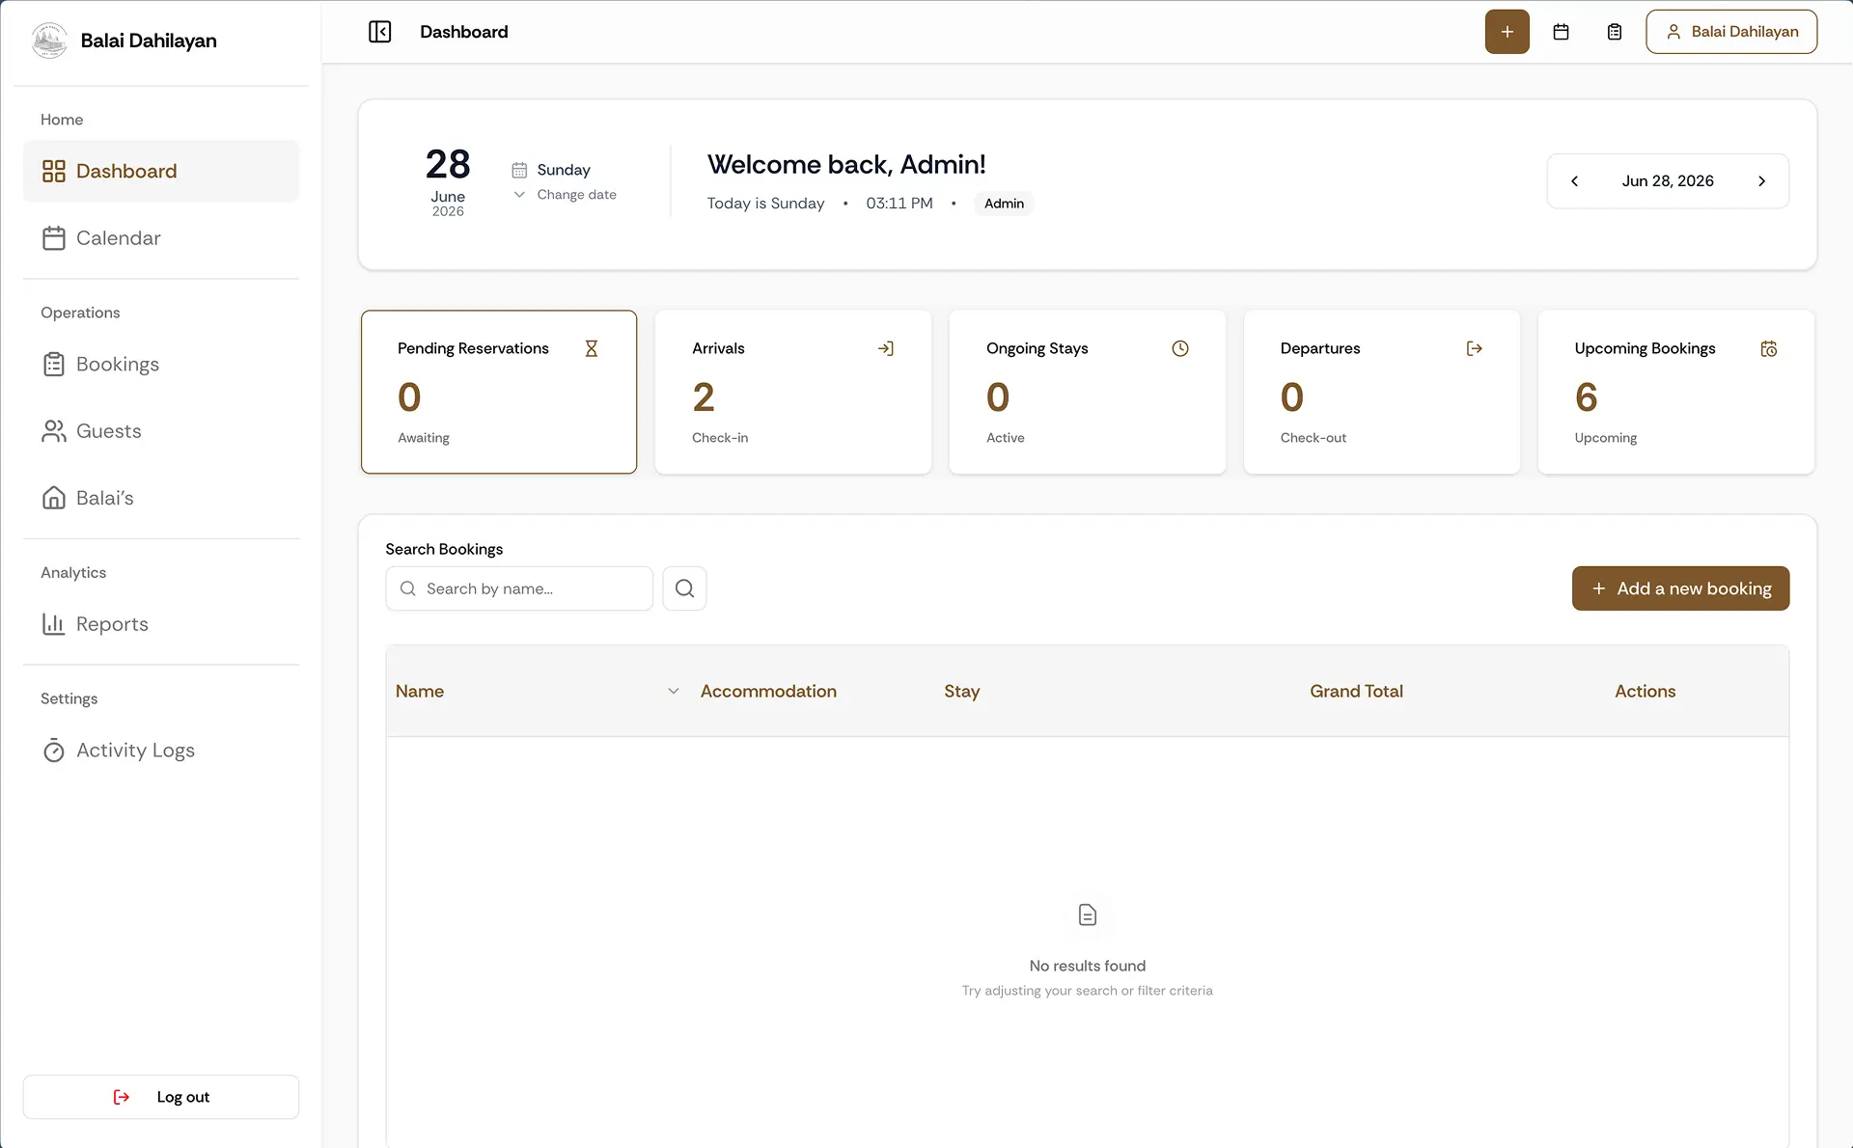Click the Guests people icon in sidebar
1853x1148 pixels.
(x=54, y=431)
